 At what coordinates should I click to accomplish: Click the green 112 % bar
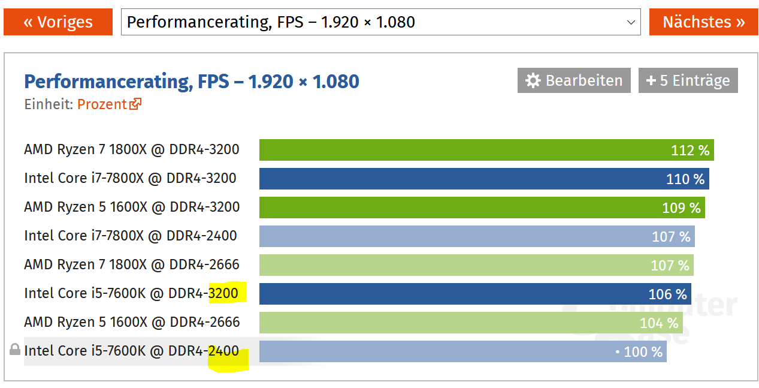486,150
